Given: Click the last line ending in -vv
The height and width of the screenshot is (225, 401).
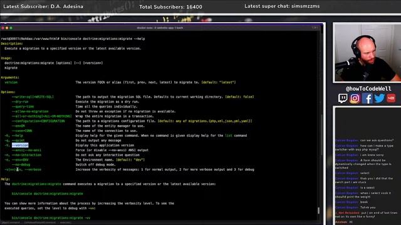Looking at the screenshot, I should [51, 218].
